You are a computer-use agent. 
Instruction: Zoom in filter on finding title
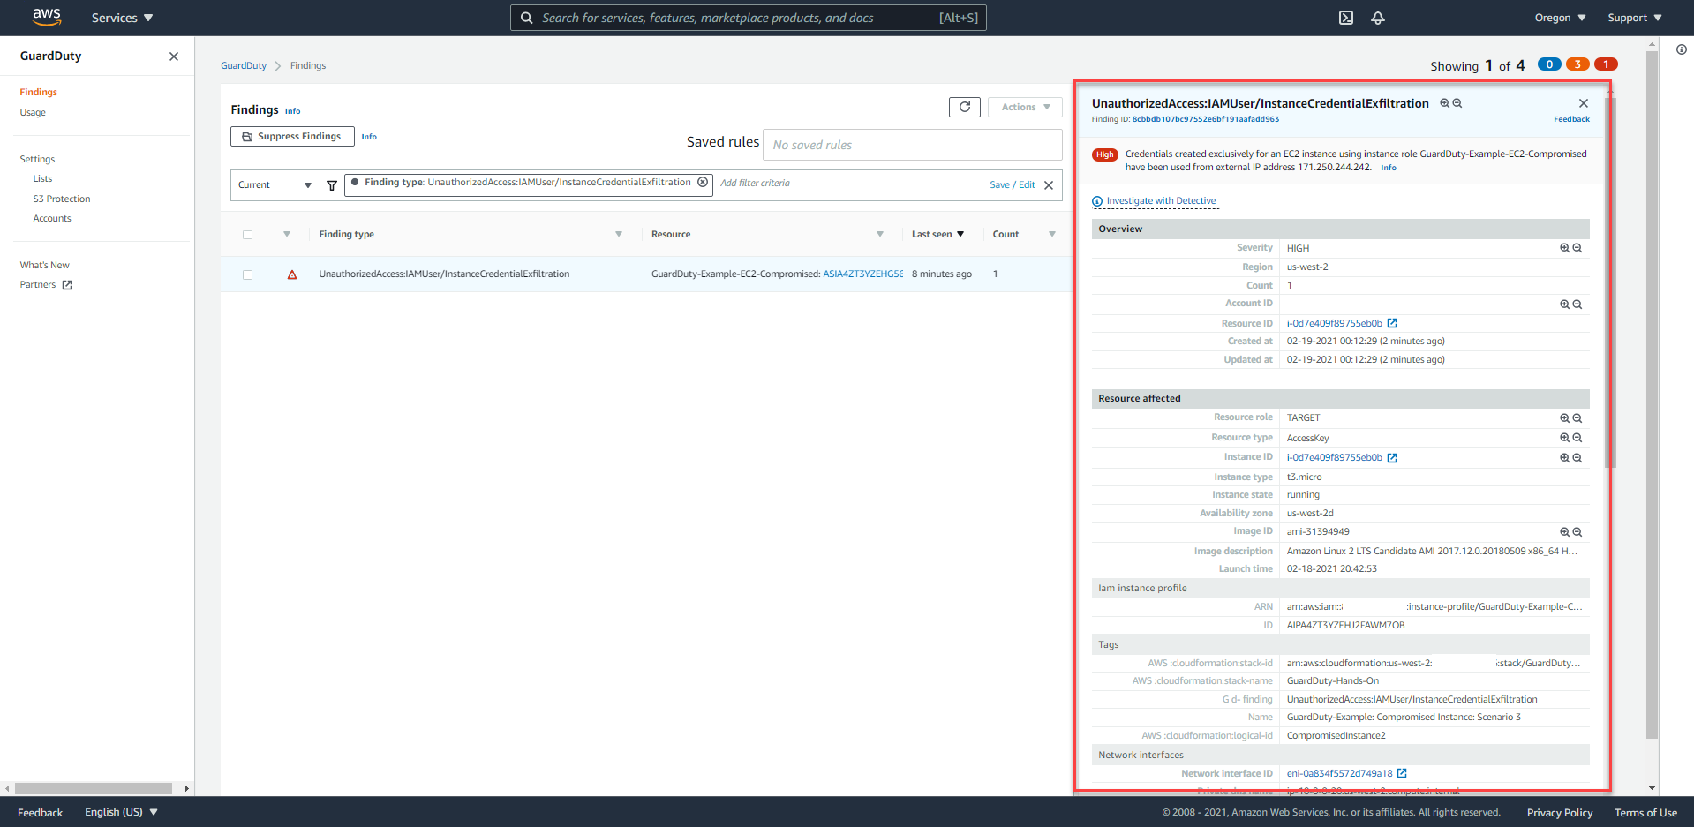tap(1445, 103)
